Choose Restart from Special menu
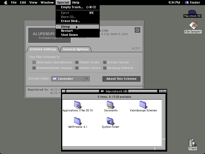The width and height of the screenshot is (205, 154). (x=78, y=31)
